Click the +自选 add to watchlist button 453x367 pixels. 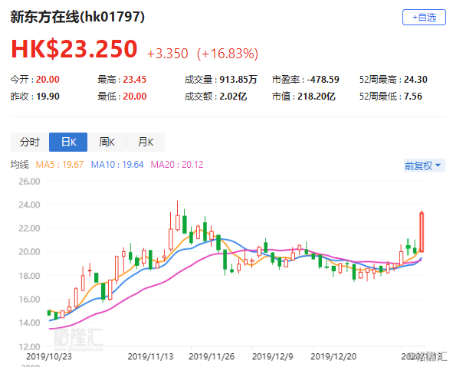424,18
